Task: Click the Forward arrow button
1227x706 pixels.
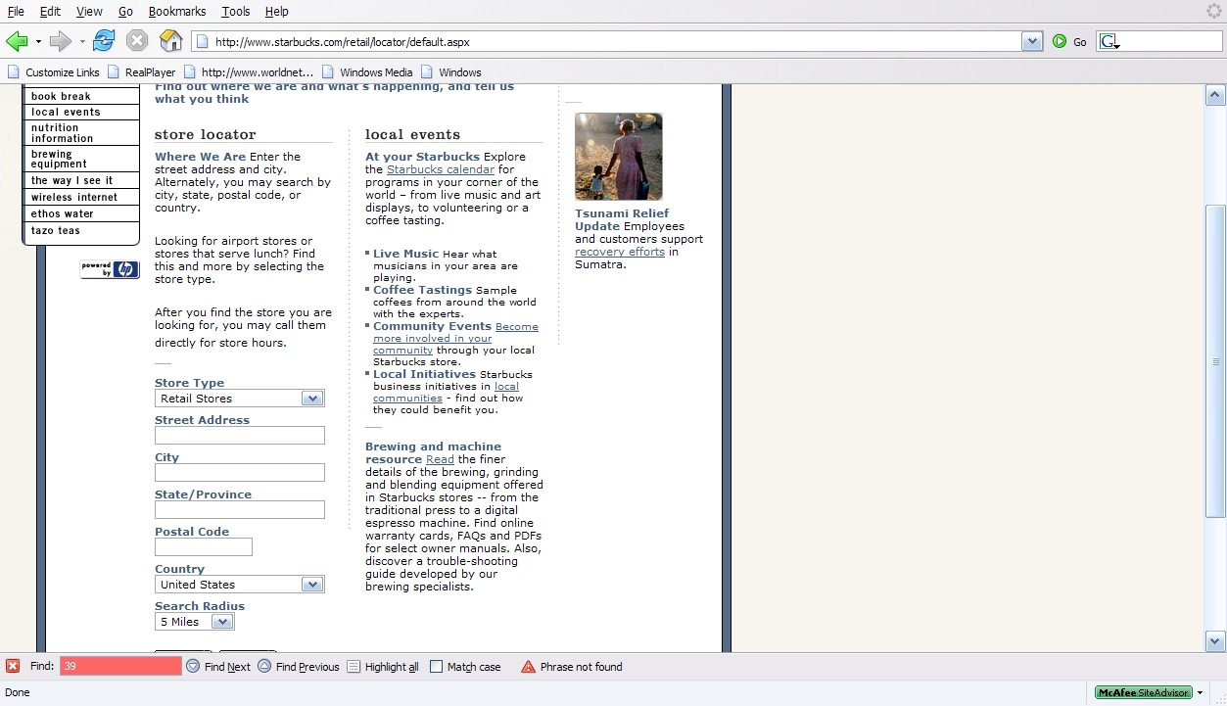Action: (x=61, y=41)
